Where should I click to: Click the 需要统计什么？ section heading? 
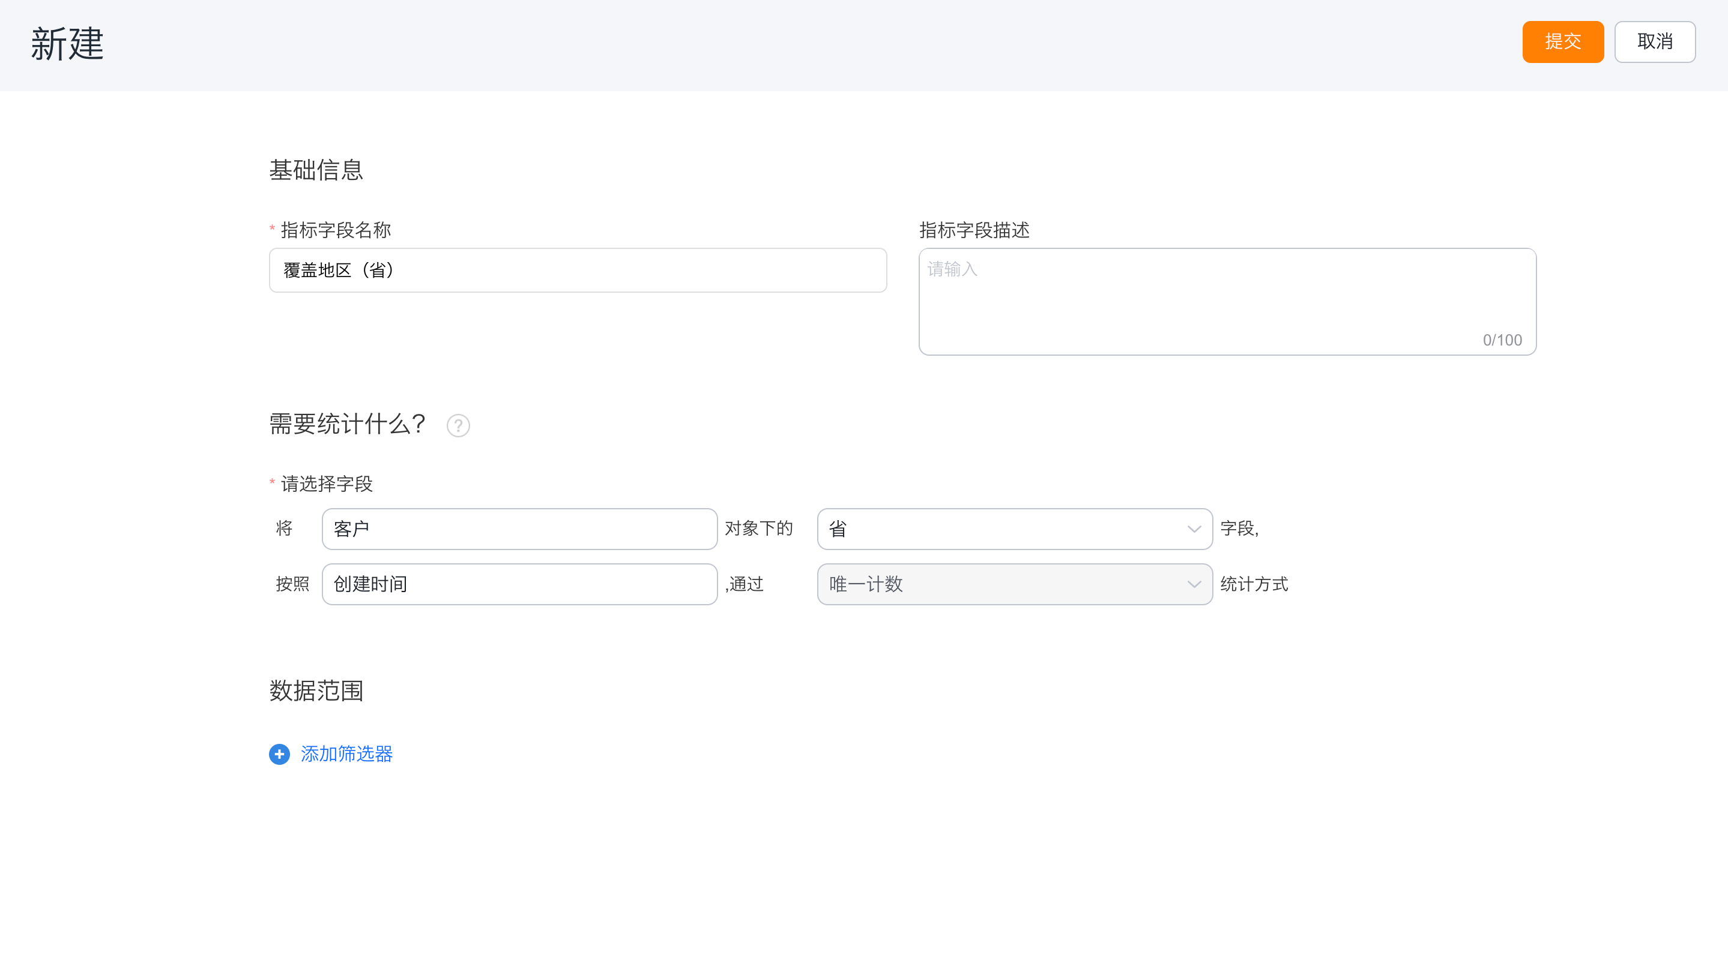[348, 424]
